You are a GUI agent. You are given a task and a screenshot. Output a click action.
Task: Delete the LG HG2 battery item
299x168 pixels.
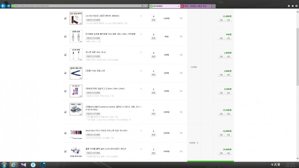tap(228, 20)
